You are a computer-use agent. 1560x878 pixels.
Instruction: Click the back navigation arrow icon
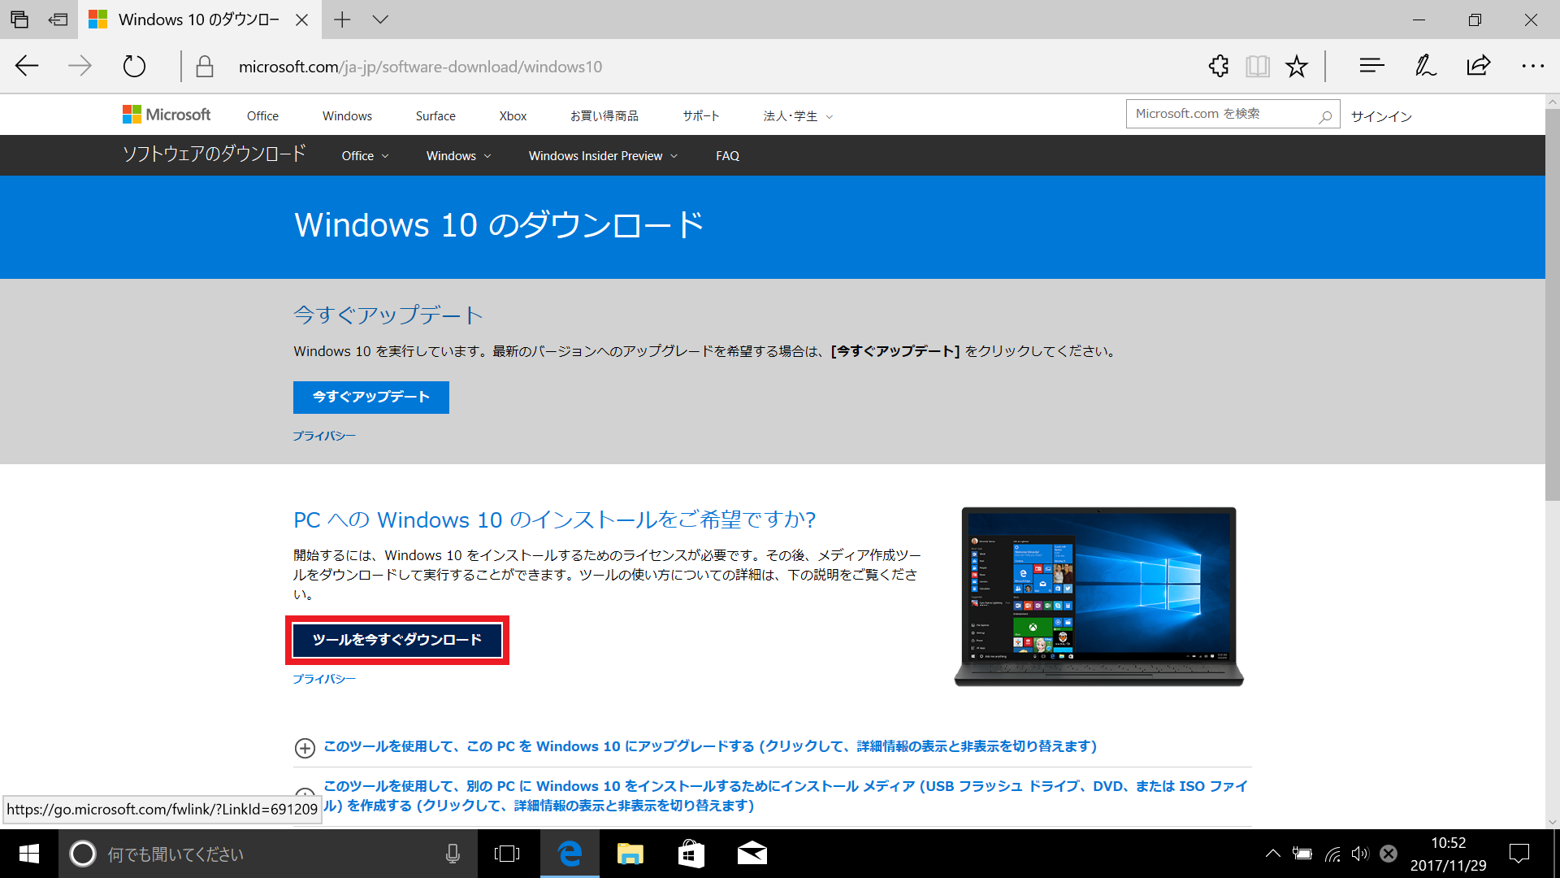pyautogui.click(x=26, y=67)
